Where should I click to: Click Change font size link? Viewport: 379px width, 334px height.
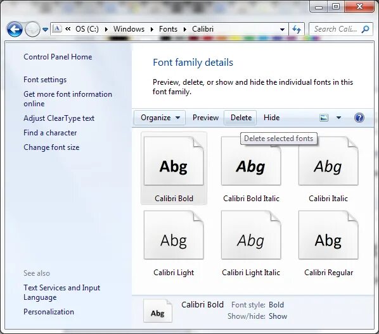(51, 147)
